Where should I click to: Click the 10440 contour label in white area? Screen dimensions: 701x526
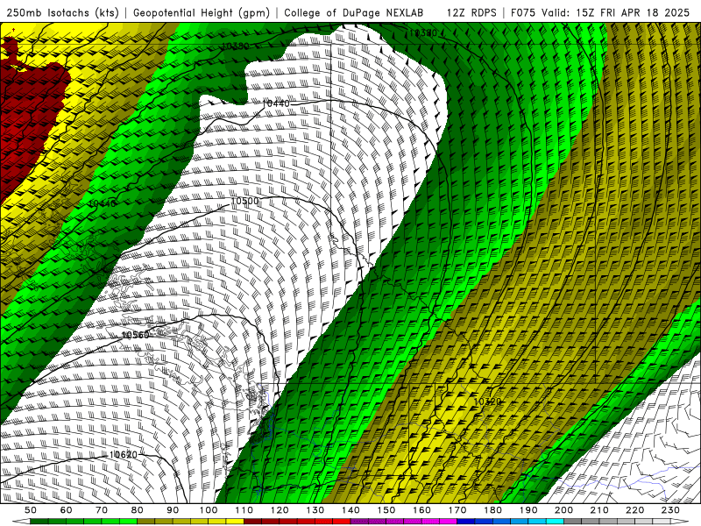(x=275, y=103)
